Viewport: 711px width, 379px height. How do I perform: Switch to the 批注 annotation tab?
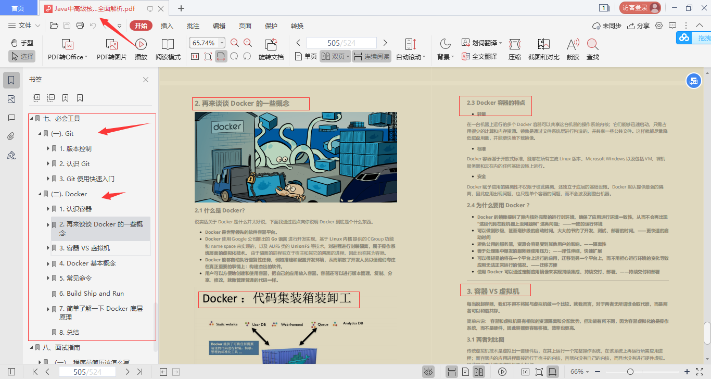pos(193,26)
